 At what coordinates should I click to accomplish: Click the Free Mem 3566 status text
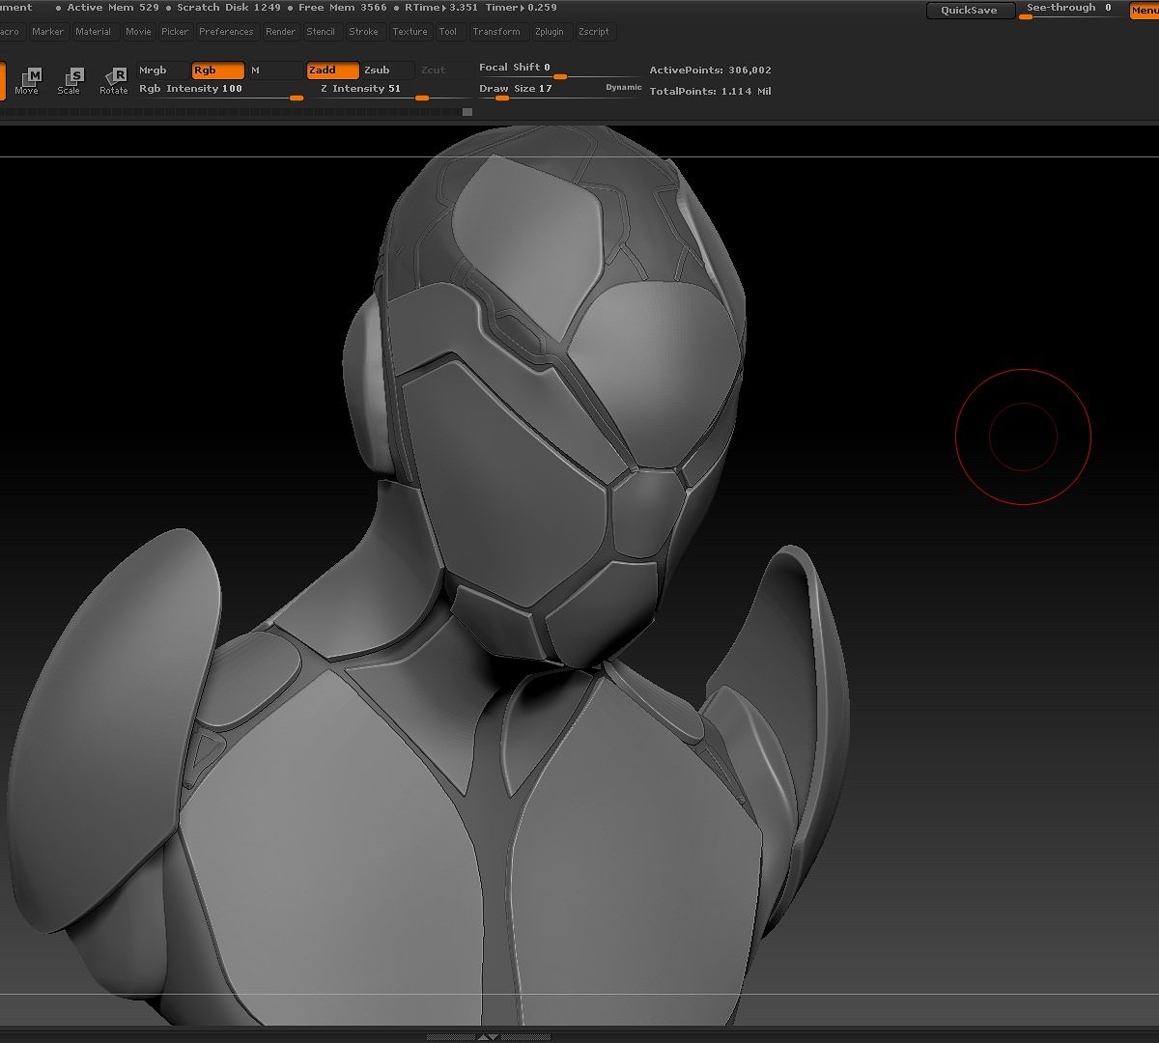coord(343,8)
